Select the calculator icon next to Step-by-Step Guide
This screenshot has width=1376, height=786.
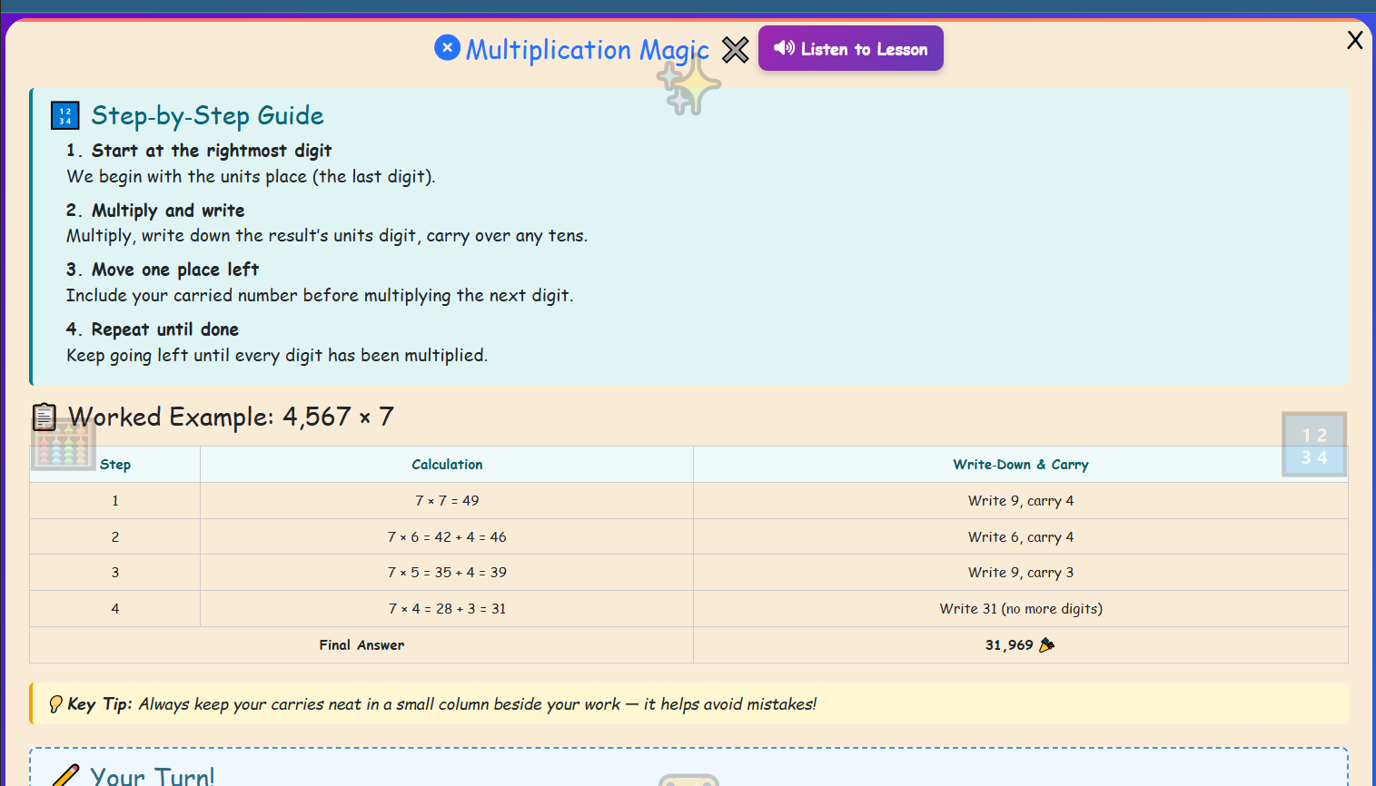click(63, 114)
